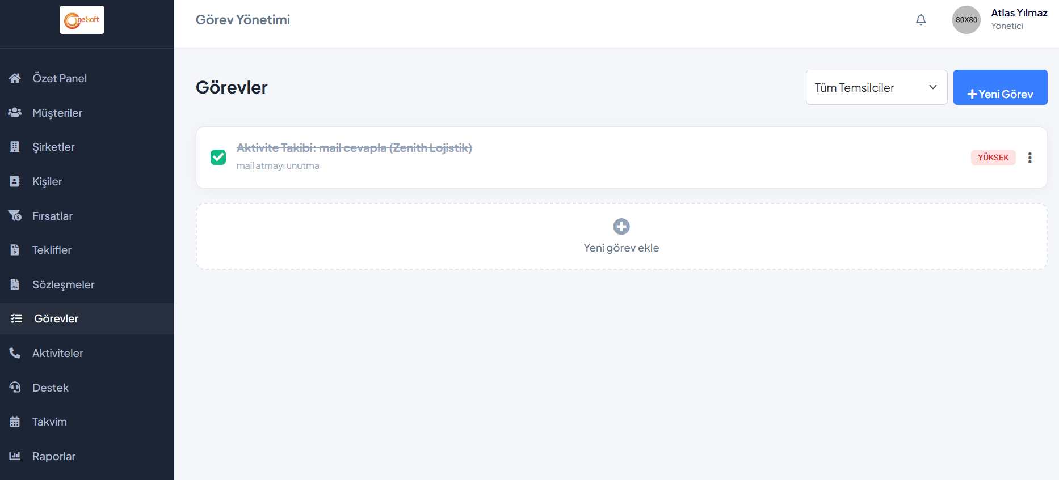Image resolution: width=1059 pixels, height=480 pixels.
Task: Click the YÜKSEK priority badge
Action: click(x=993, y=158)
